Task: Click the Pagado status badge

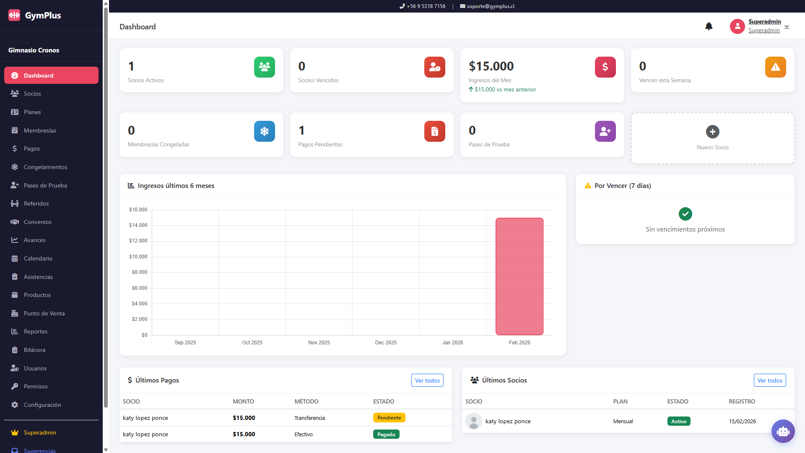Action: pos(386,434)
